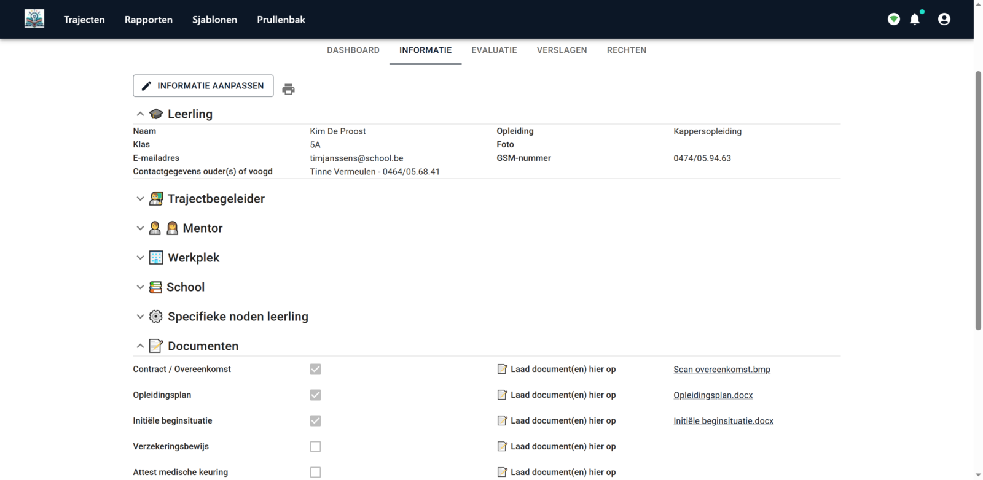Click the Werkplek building icon
This screenshot has width=983, height=480.
156,258
